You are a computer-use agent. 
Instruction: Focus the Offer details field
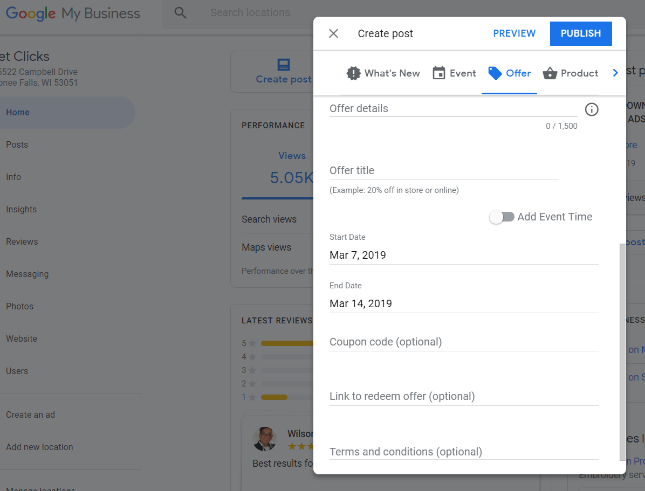pos(454,108)
